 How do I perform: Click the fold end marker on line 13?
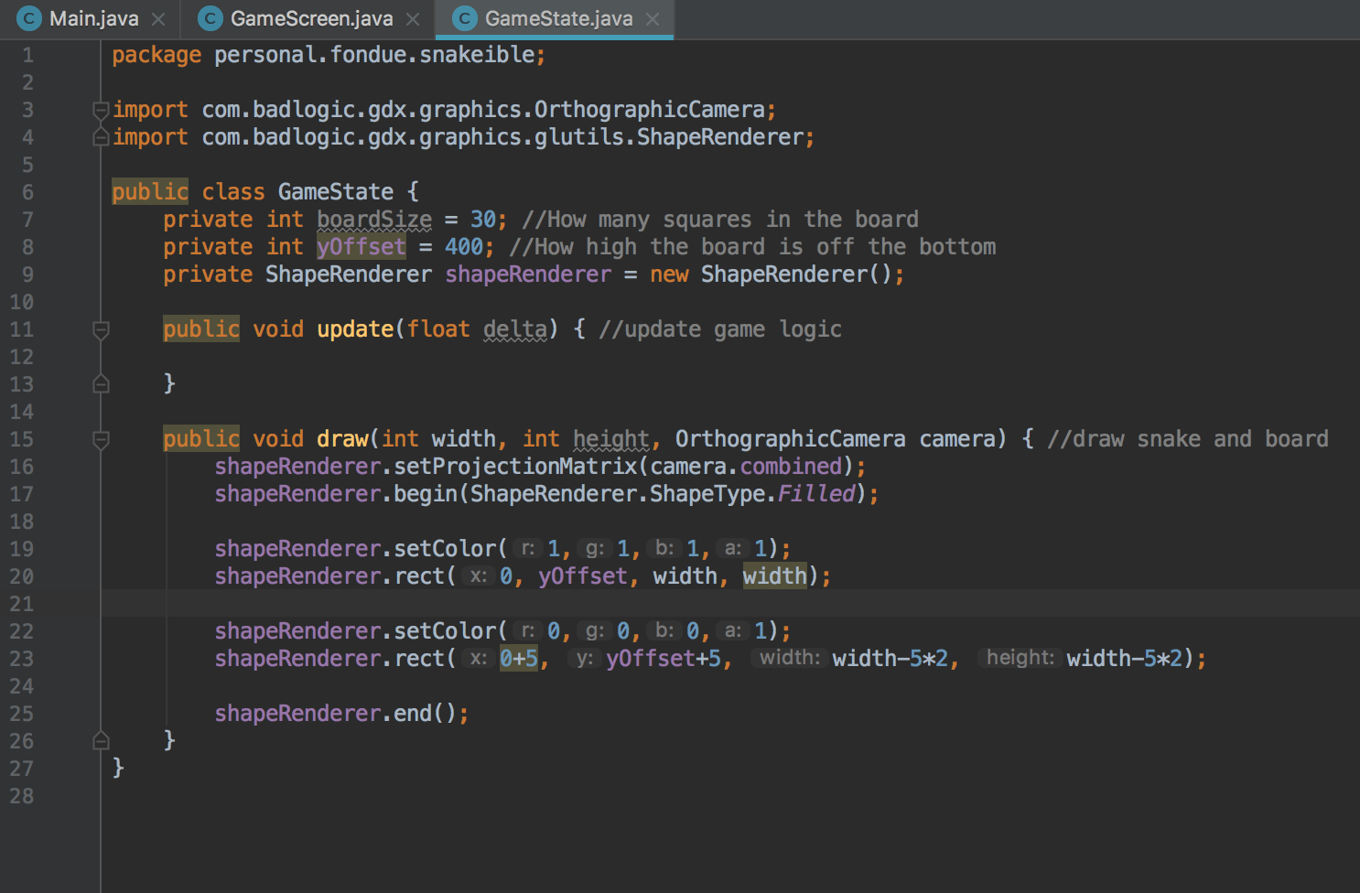point(101,384)
